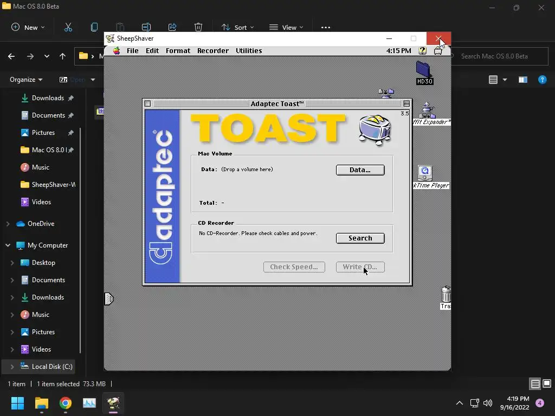Screen dimensions: 555x416
Task: Click the Share icon in Explorer toolbar
Action: tap(172, 27)
